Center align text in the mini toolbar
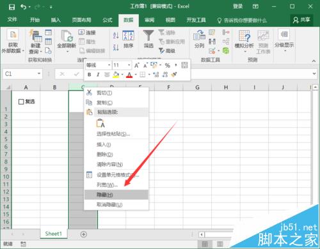The height and width of the screenshot is (249, 320). [107, 75]
